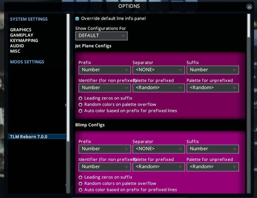Close the Options window
The width and height of the screenshot is (257, 198).
coord(249,7)
